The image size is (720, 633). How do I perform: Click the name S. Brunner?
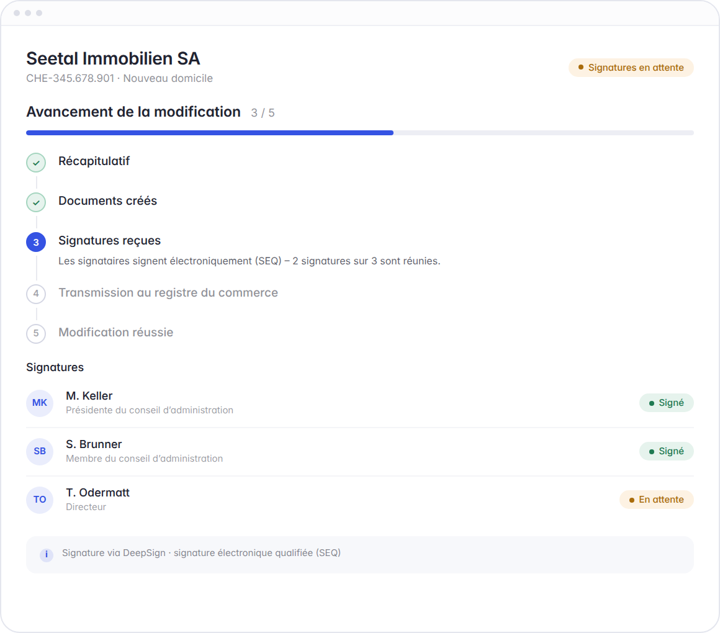pyautogui.click(x=94, y=444)
